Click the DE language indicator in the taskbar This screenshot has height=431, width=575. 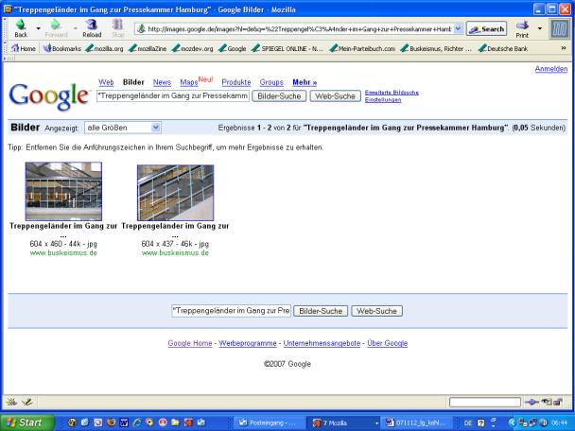(468, 422)
